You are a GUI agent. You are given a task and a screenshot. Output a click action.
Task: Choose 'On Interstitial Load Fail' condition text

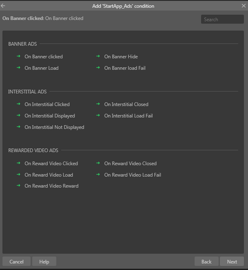coord(128,116)
